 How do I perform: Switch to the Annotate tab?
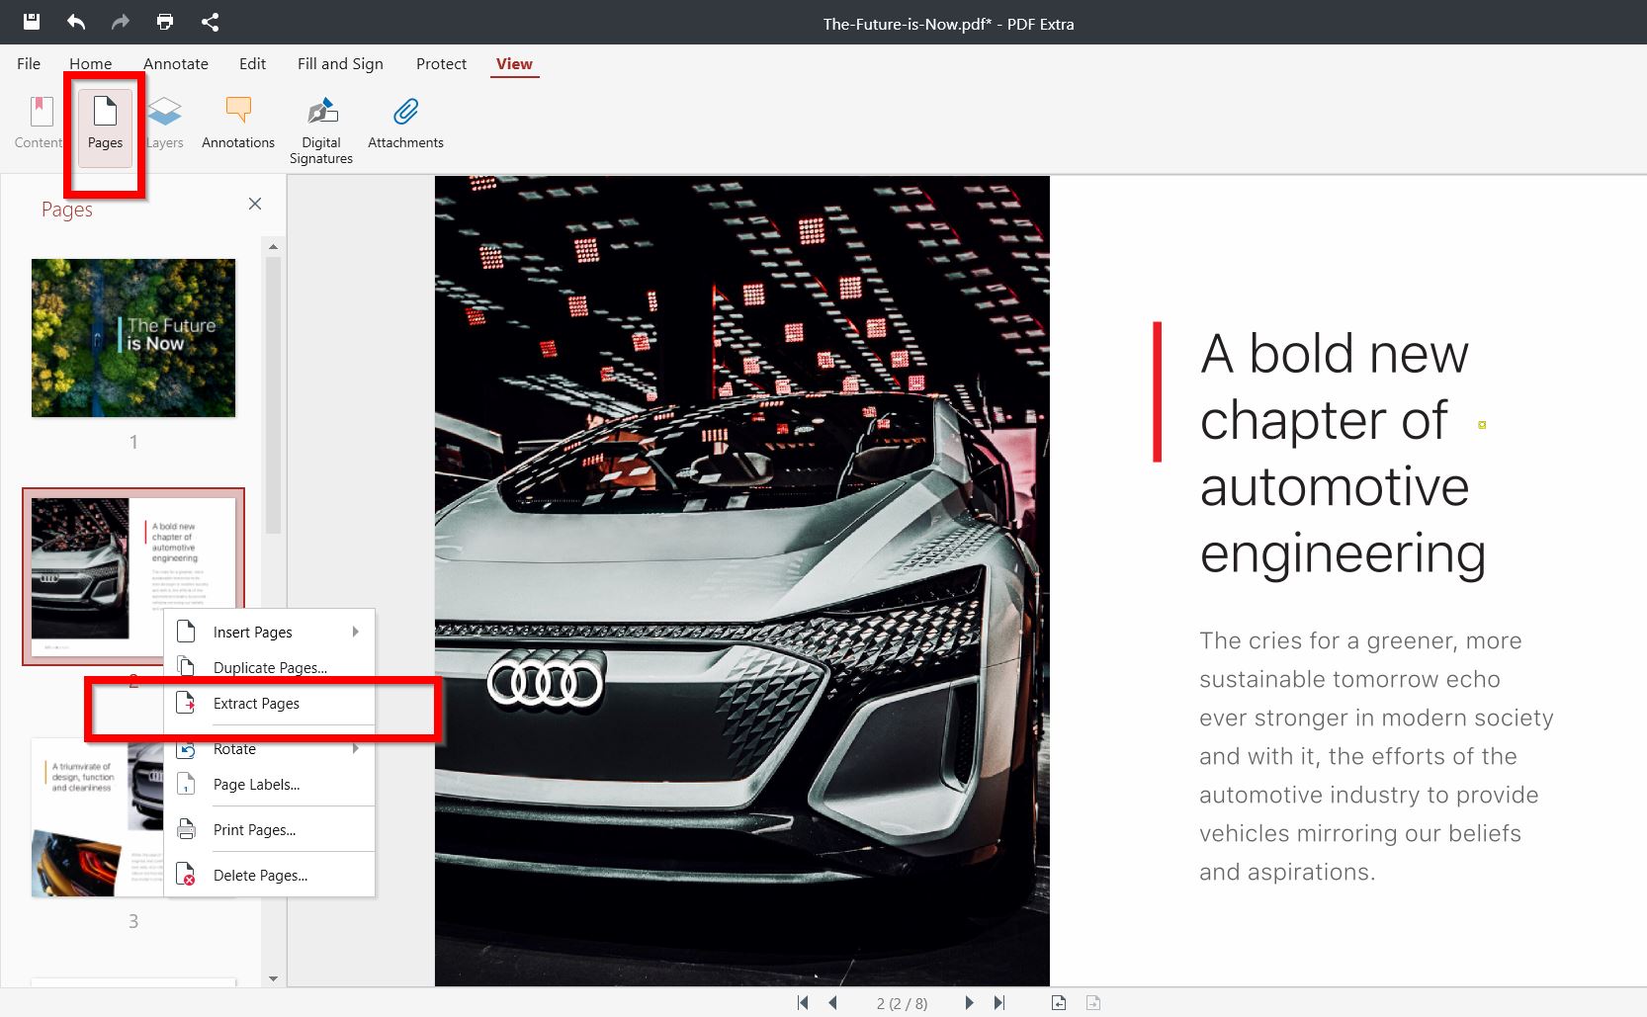176,63
